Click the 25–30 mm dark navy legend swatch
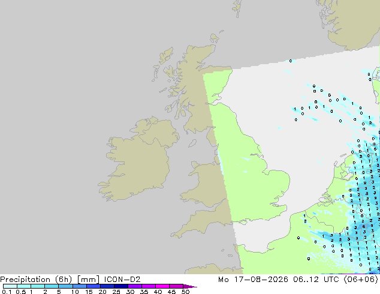This screenshot has width=380, height=294. pyautogui.click(x=121, y=286)
